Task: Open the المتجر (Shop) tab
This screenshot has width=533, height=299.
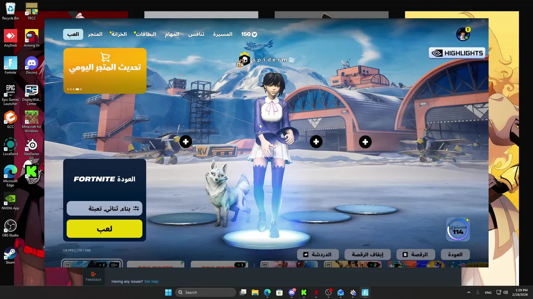Action: coord(95,34)
